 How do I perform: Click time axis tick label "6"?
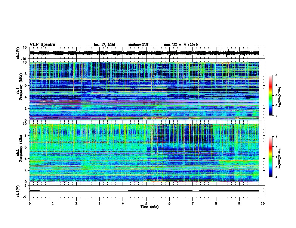(x=169, y=203)
